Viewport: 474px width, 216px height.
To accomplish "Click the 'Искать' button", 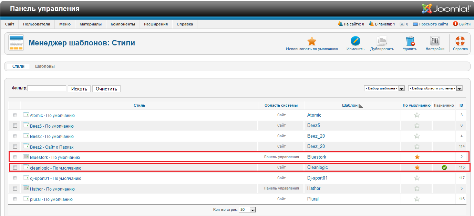I will [x=79, y=89].
